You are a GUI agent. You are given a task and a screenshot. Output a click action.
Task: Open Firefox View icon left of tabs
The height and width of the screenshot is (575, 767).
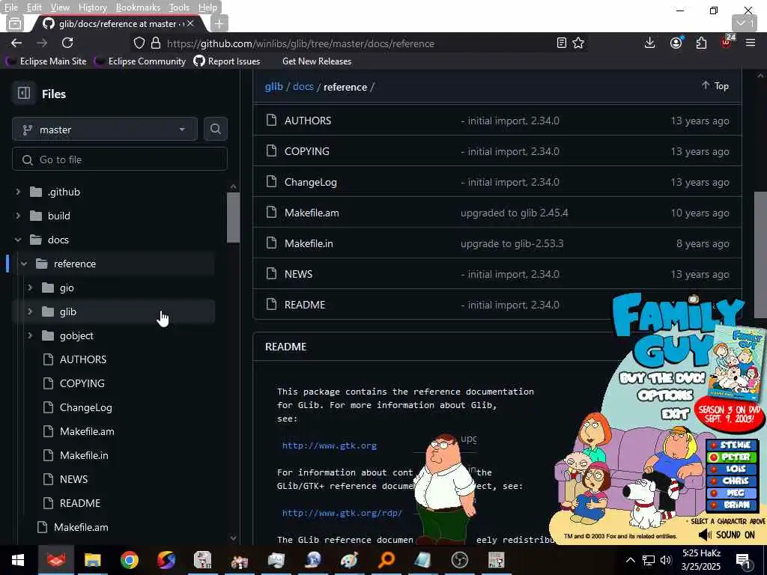tap(15, 23)
